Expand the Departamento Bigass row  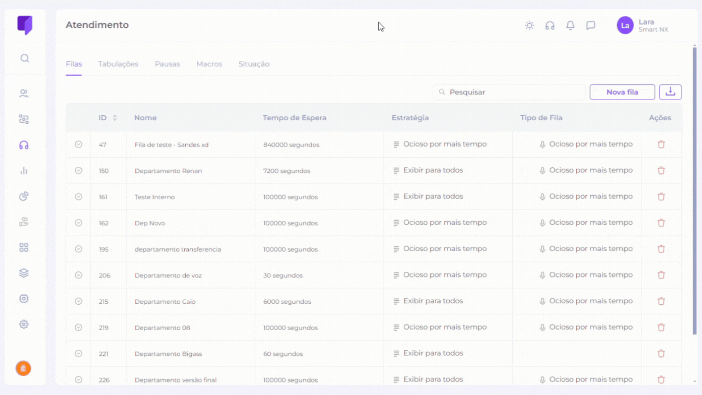[x=79, y=354]
